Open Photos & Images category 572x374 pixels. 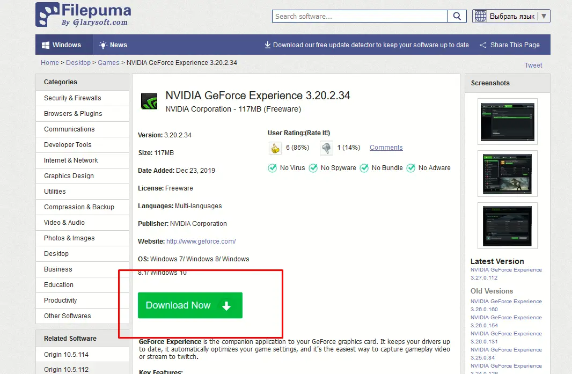[83, 238]
